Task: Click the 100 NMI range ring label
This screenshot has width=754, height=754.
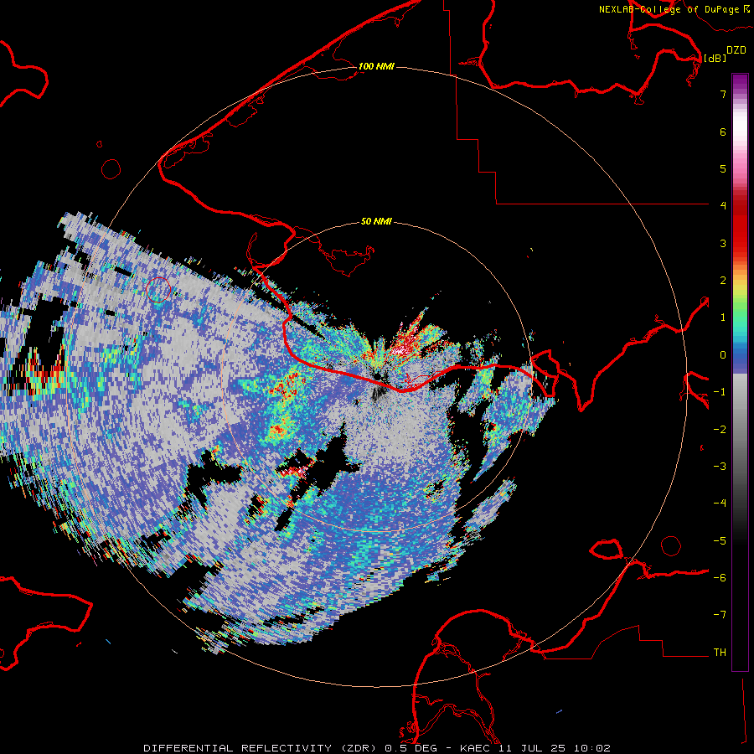Action: 376,66
